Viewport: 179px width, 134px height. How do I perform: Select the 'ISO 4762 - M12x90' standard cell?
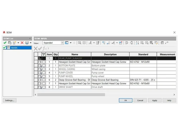click(143, 62)
